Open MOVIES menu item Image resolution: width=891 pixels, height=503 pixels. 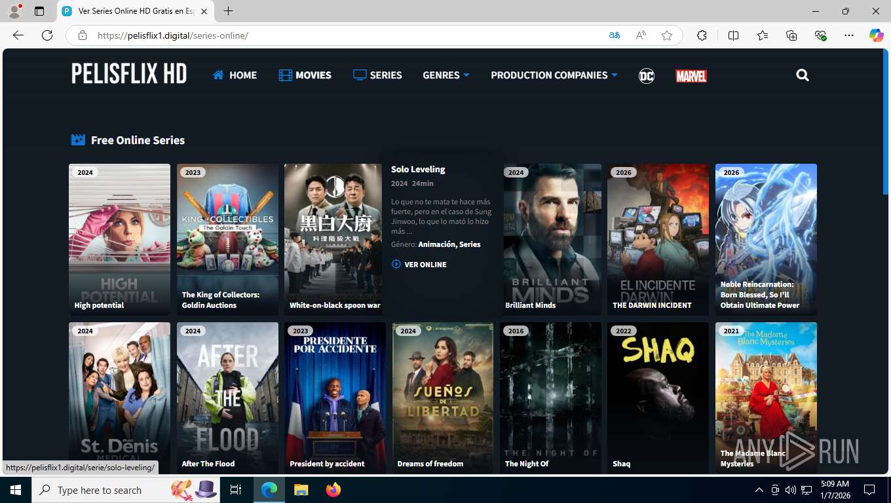click(x=305, y=75)
